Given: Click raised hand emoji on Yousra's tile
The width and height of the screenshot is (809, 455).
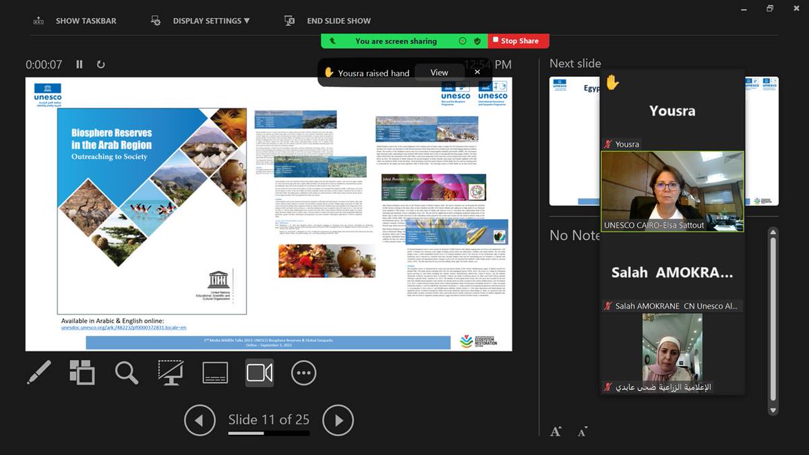Looking at the screenshot, I should 611,82.
